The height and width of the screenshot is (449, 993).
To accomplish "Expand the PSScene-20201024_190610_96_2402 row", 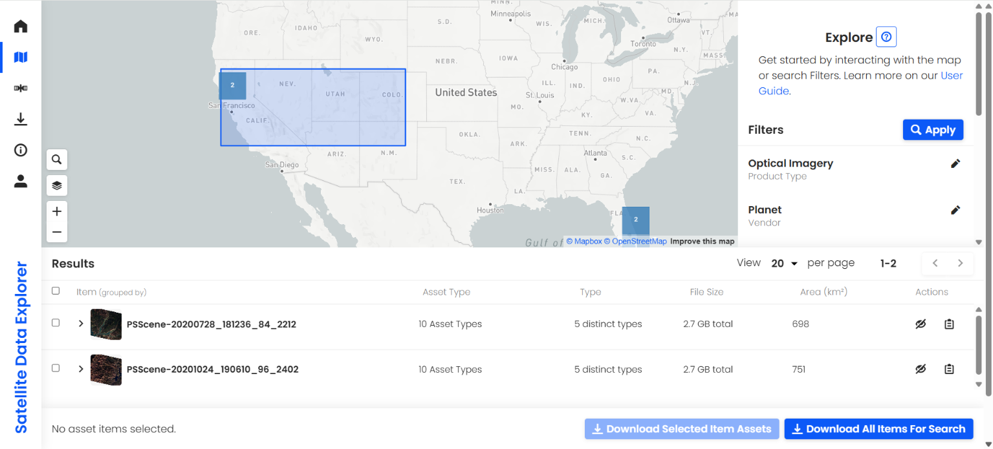I will pyautogui.click(x=81, y=369).
